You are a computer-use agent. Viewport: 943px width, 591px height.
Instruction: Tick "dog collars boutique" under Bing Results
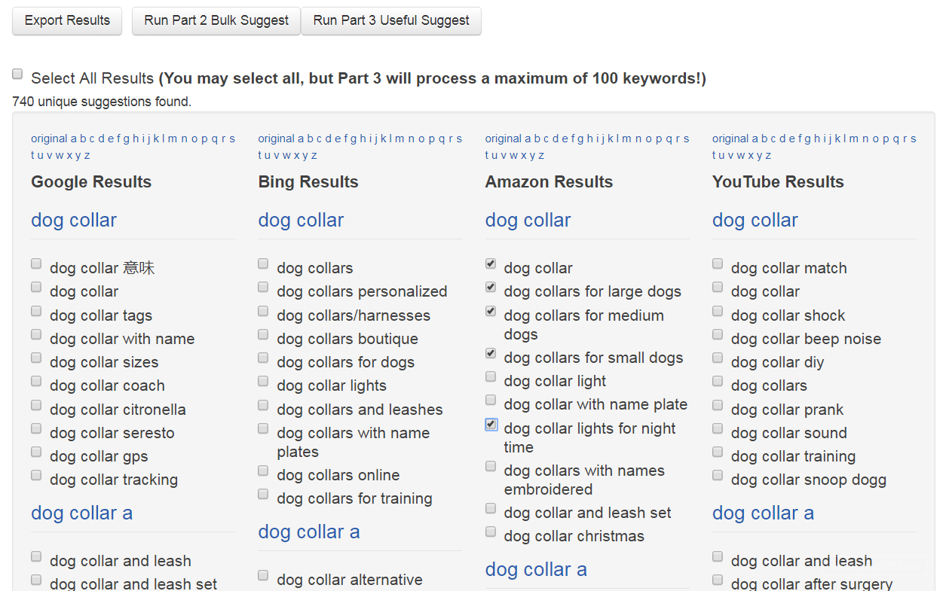[263, 334]
